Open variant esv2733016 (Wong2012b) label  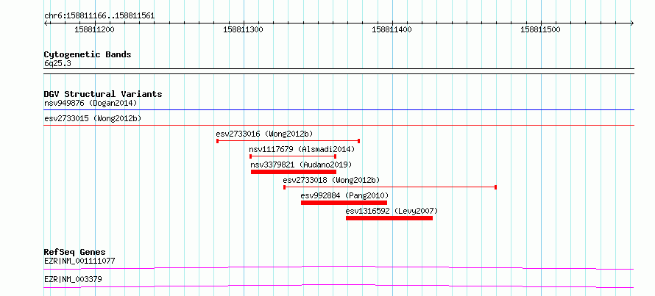pos(264,134)
